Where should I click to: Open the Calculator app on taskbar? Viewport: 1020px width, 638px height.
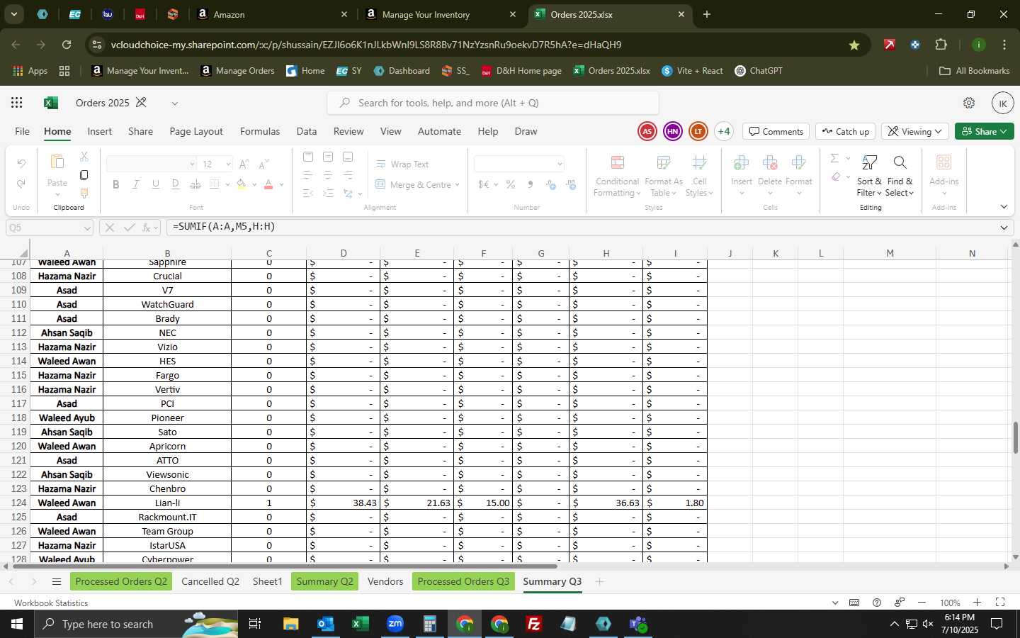(430, 624)
